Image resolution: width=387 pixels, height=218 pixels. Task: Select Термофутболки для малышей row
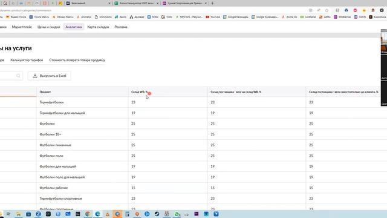[x=62, y=113]
